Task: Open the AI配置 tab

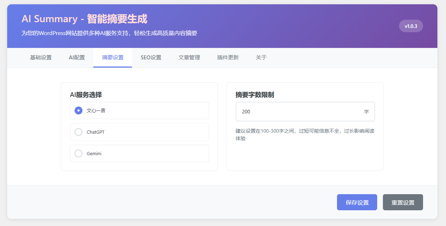Action: (76, 57)
